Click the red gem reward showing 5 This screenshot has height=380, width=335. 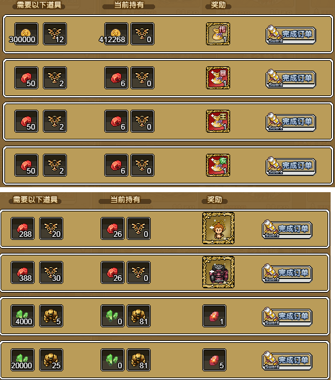point(215,360)
